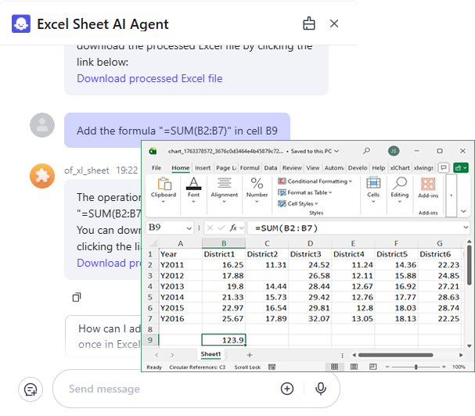Open Conditional Formatting menu

pyautogui.click(x=315, y=181)
